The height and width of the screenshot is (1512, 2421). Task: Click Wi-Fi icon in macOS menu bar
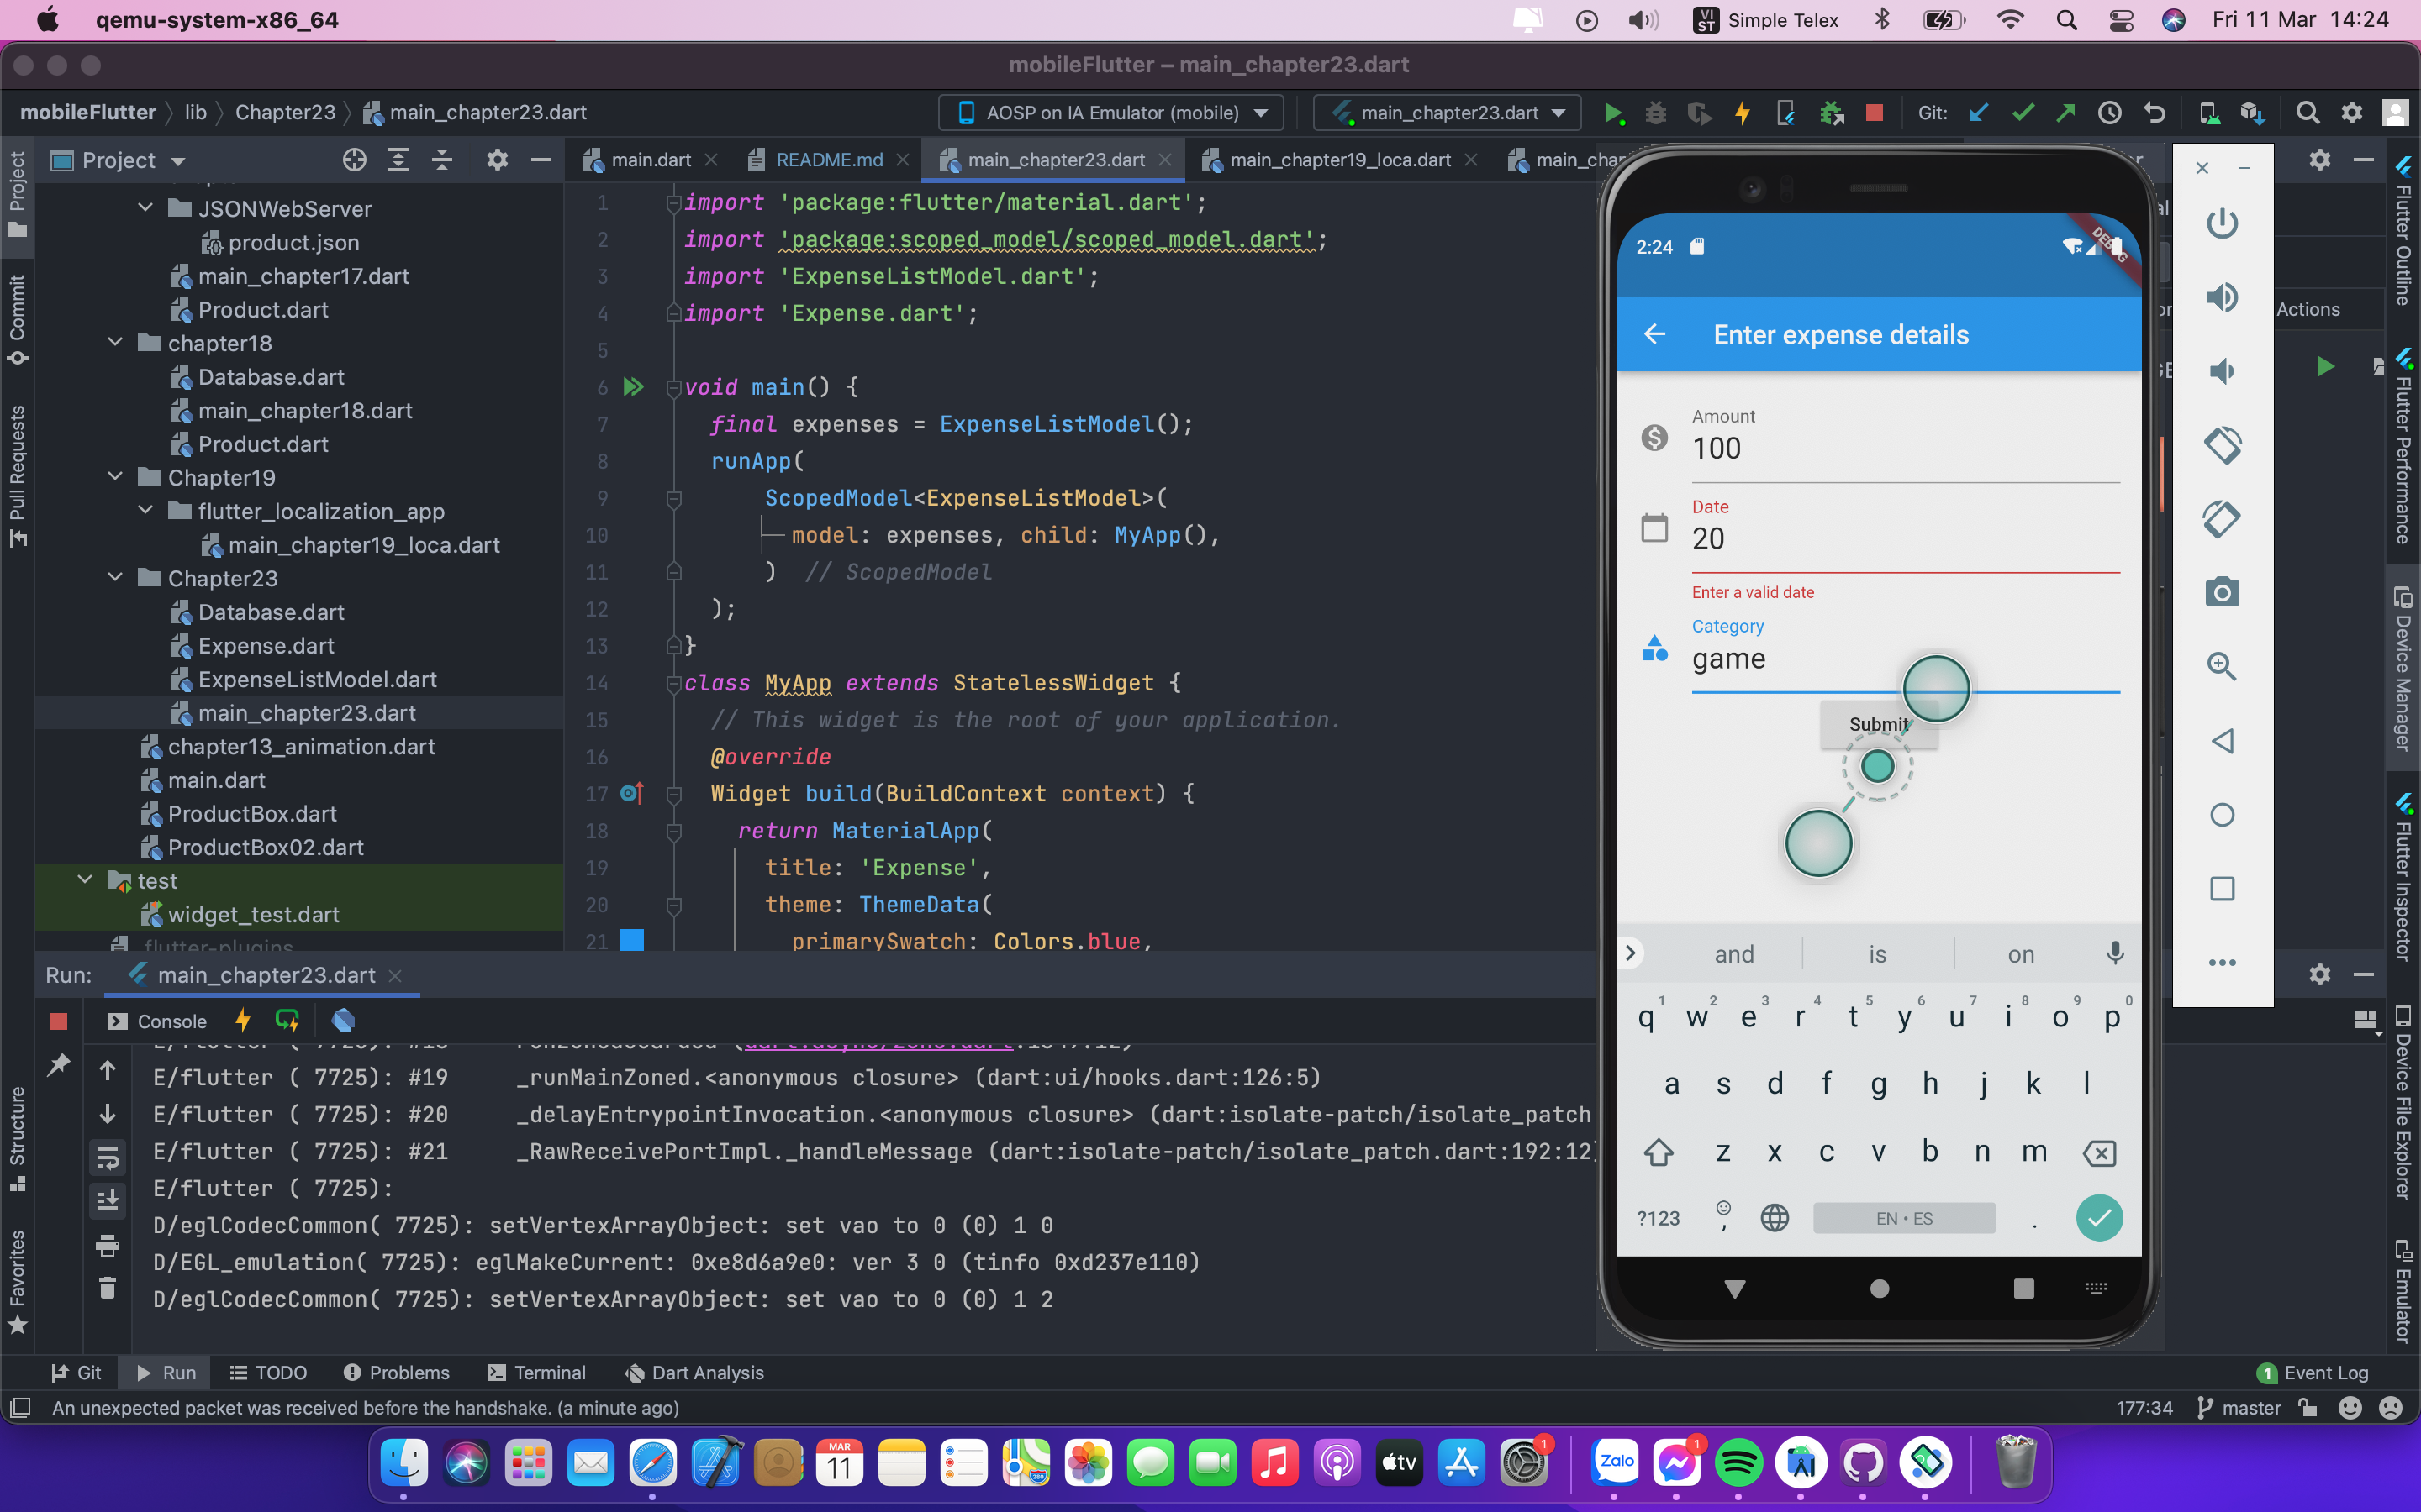click(x=2009, y=20)
